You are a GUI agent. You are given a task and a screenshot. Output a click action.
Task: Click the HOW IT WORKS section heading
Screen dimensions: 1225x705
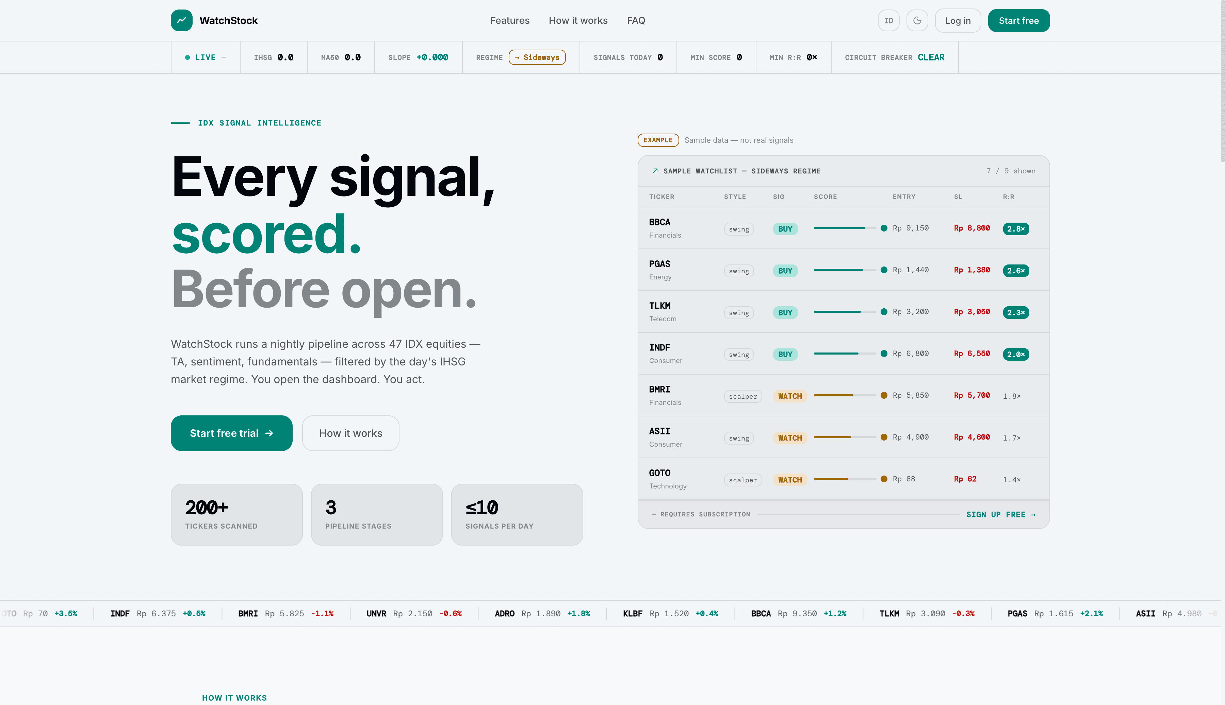tap(234, 698)
